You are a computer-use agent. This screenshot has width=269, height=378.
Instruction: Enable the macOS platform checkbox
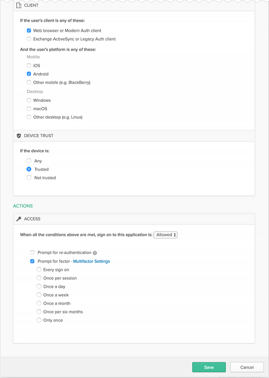point(29,109)
